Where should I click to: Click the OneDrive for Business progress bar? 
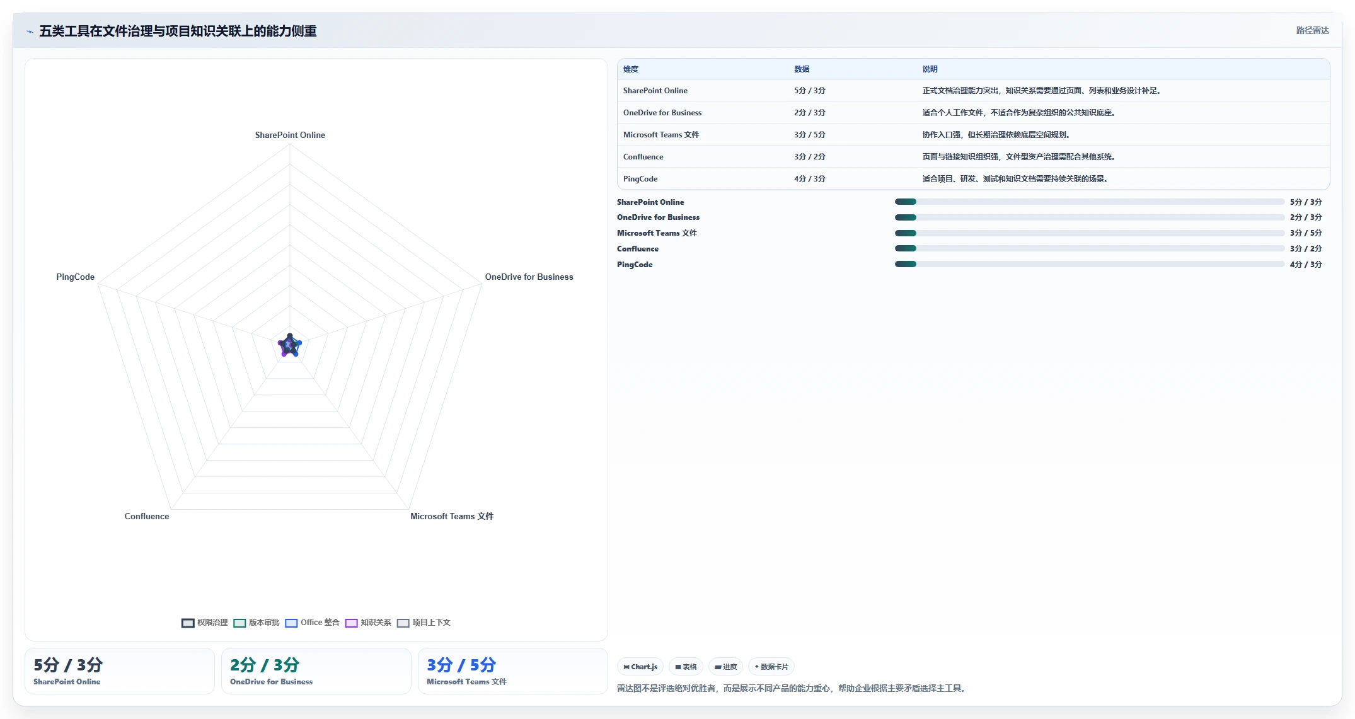1090,217
